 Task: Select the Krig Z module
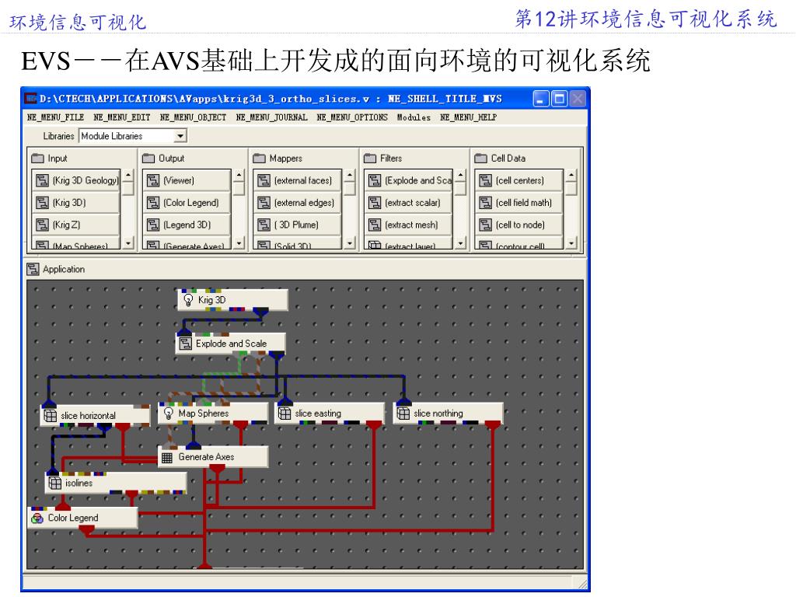76,225
